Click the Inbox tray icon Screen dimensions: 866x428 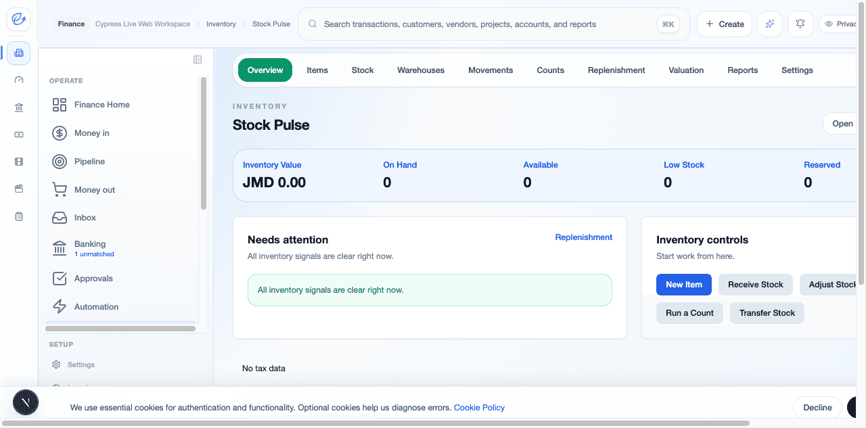pyautogui.click(x=60, y=218)
